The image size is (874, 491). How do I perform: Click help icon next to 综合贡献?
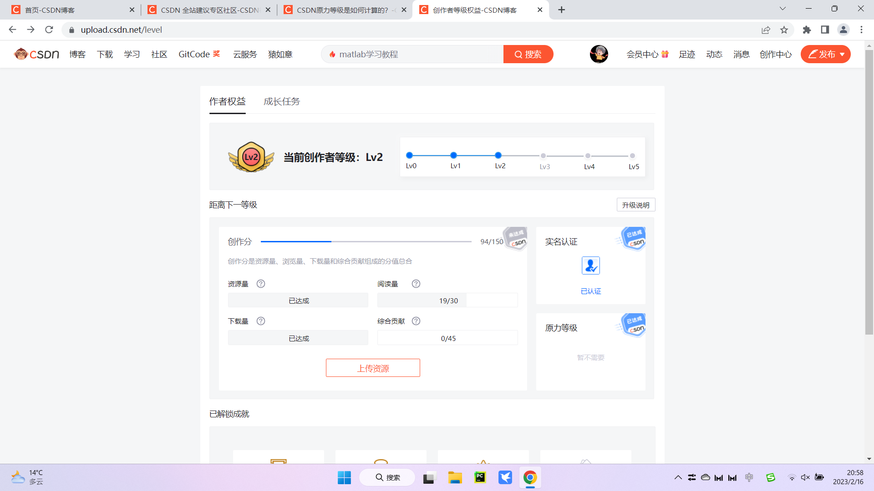416,321
